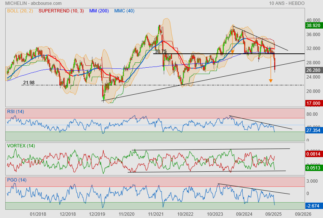Click the blue 27.354 RSI value tag
This screenshot has height=218, width=323.
pos(313,130)
